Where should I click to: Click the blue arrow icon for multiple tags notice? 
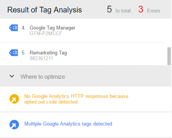pos(14,124)
